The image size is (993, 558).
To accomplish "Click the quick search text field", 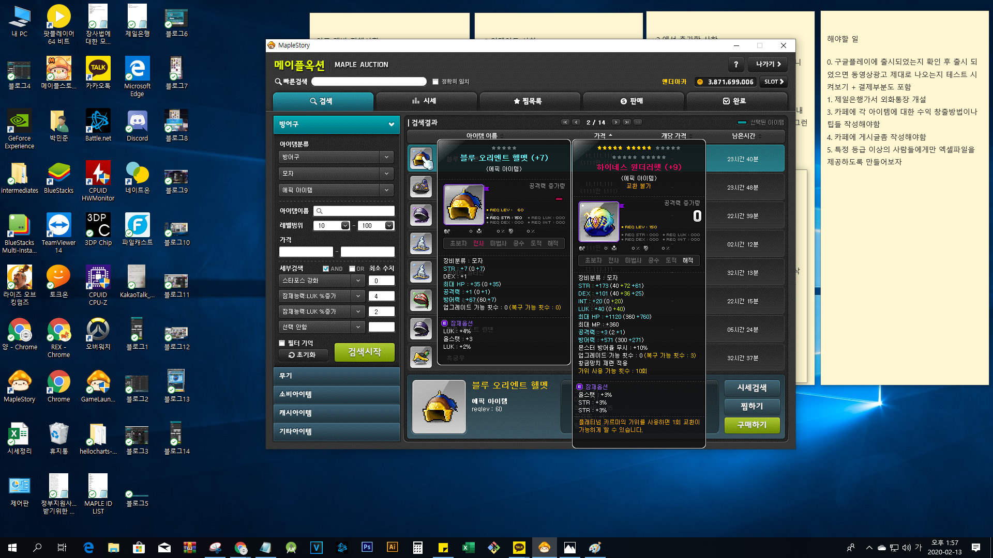I will coord(369,82).
